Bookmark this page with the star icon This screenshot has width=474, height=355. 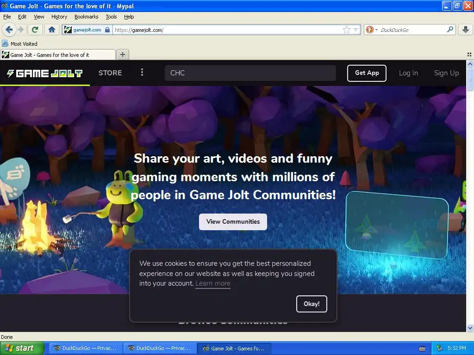coord(346,30)
